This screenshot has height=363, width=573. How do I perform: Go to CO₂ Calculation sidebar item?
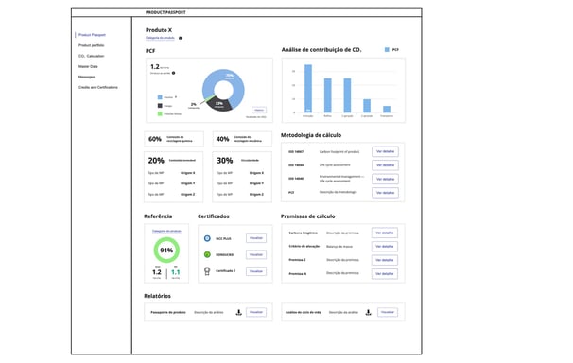tap(92, 56)
